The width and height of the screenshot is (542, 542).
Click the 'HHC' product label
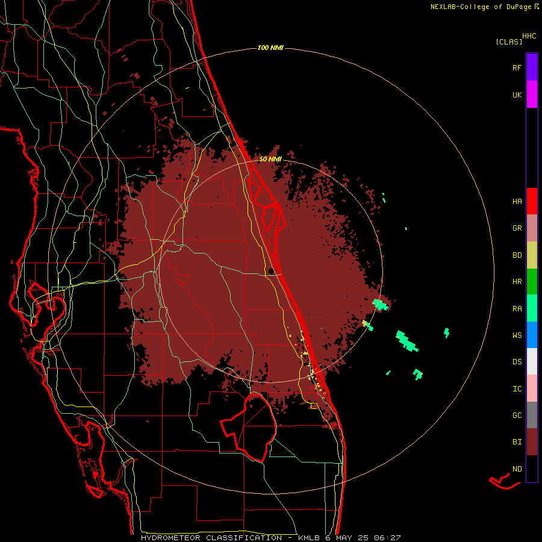pos(529,36)
